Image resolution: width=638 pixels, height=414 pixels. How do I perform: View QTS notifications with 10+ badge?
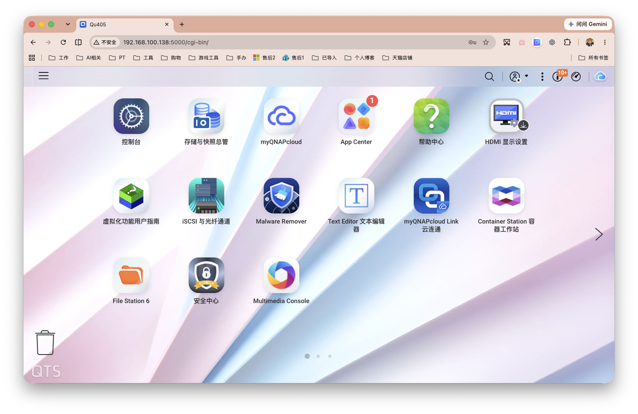558,76
